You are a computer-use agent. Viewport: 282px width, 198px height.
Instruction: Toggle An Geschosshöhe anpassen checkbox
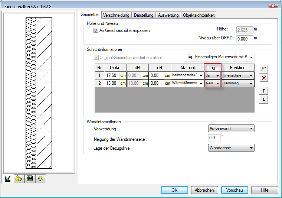[96, 30]
